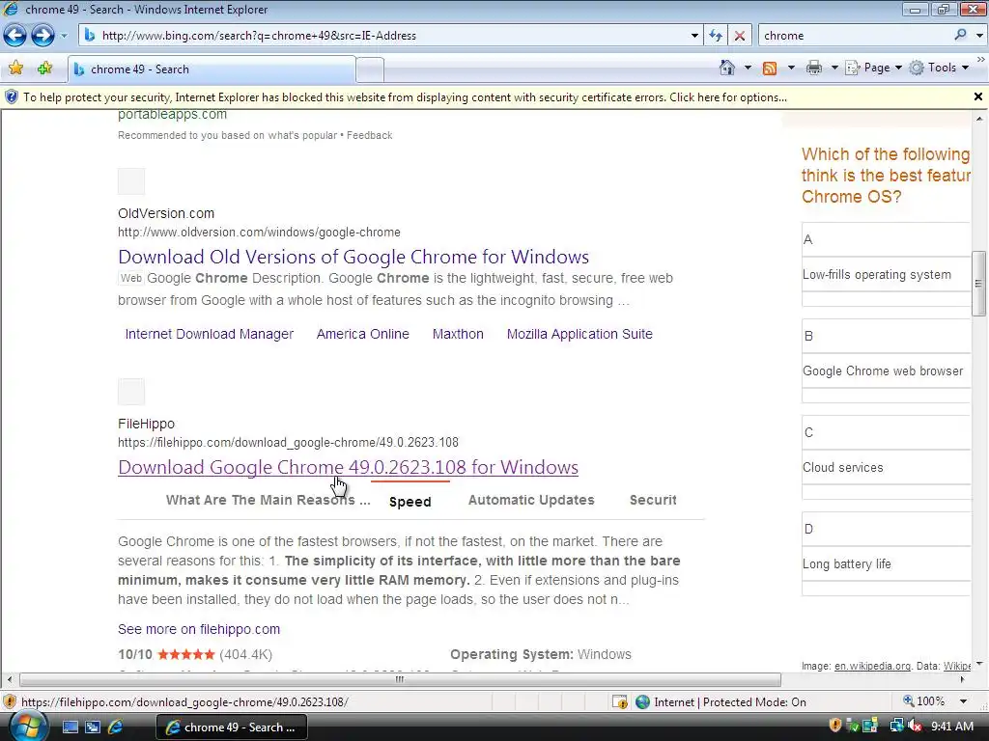The width and height of the screenshot is (989, 741).
Task: Open en.wikipedia.org image credit link
Action: coord(872,666)
